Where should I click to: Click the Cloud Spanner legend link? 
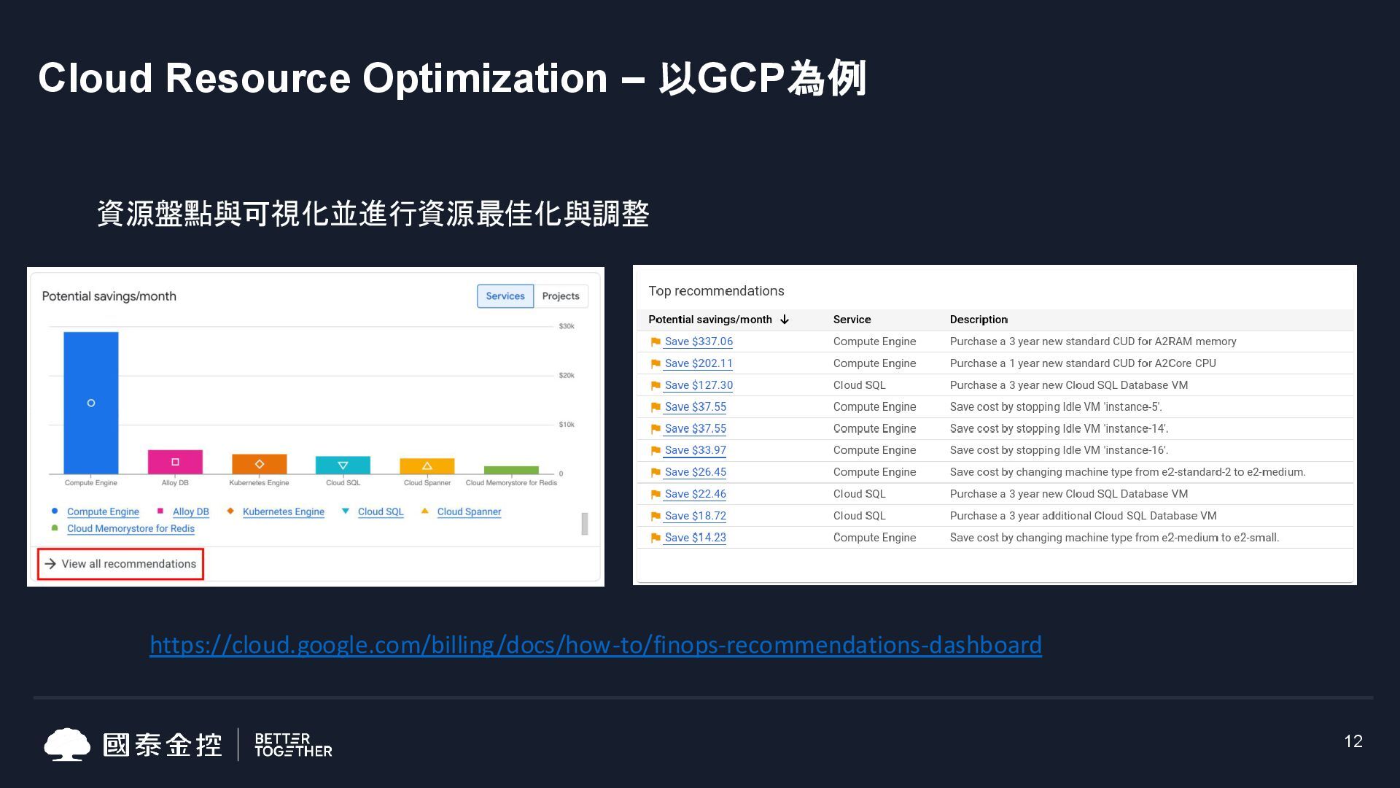pyautogui.click(x=469, y=511)
